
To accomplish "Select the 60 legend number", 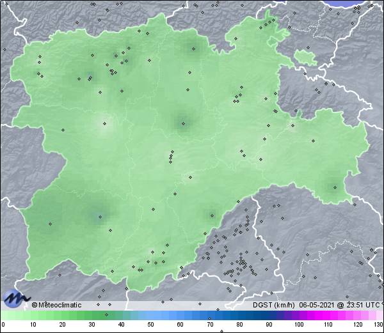I will pos(180,325).
